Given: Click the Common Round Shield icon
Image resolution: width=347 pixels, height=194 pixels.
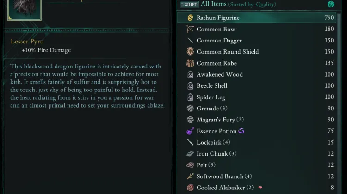Looking at the screenshot, I should (x=190, y=52).
